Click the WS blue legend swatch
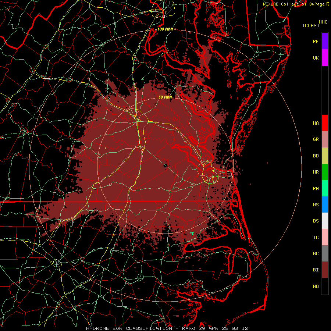331x331 pixels. click(x=325, y=204)
